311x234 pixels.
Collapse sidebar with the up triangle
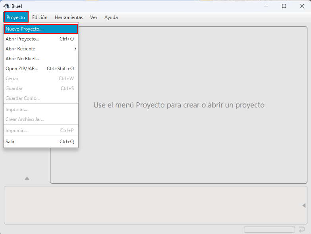coord(27,178)
